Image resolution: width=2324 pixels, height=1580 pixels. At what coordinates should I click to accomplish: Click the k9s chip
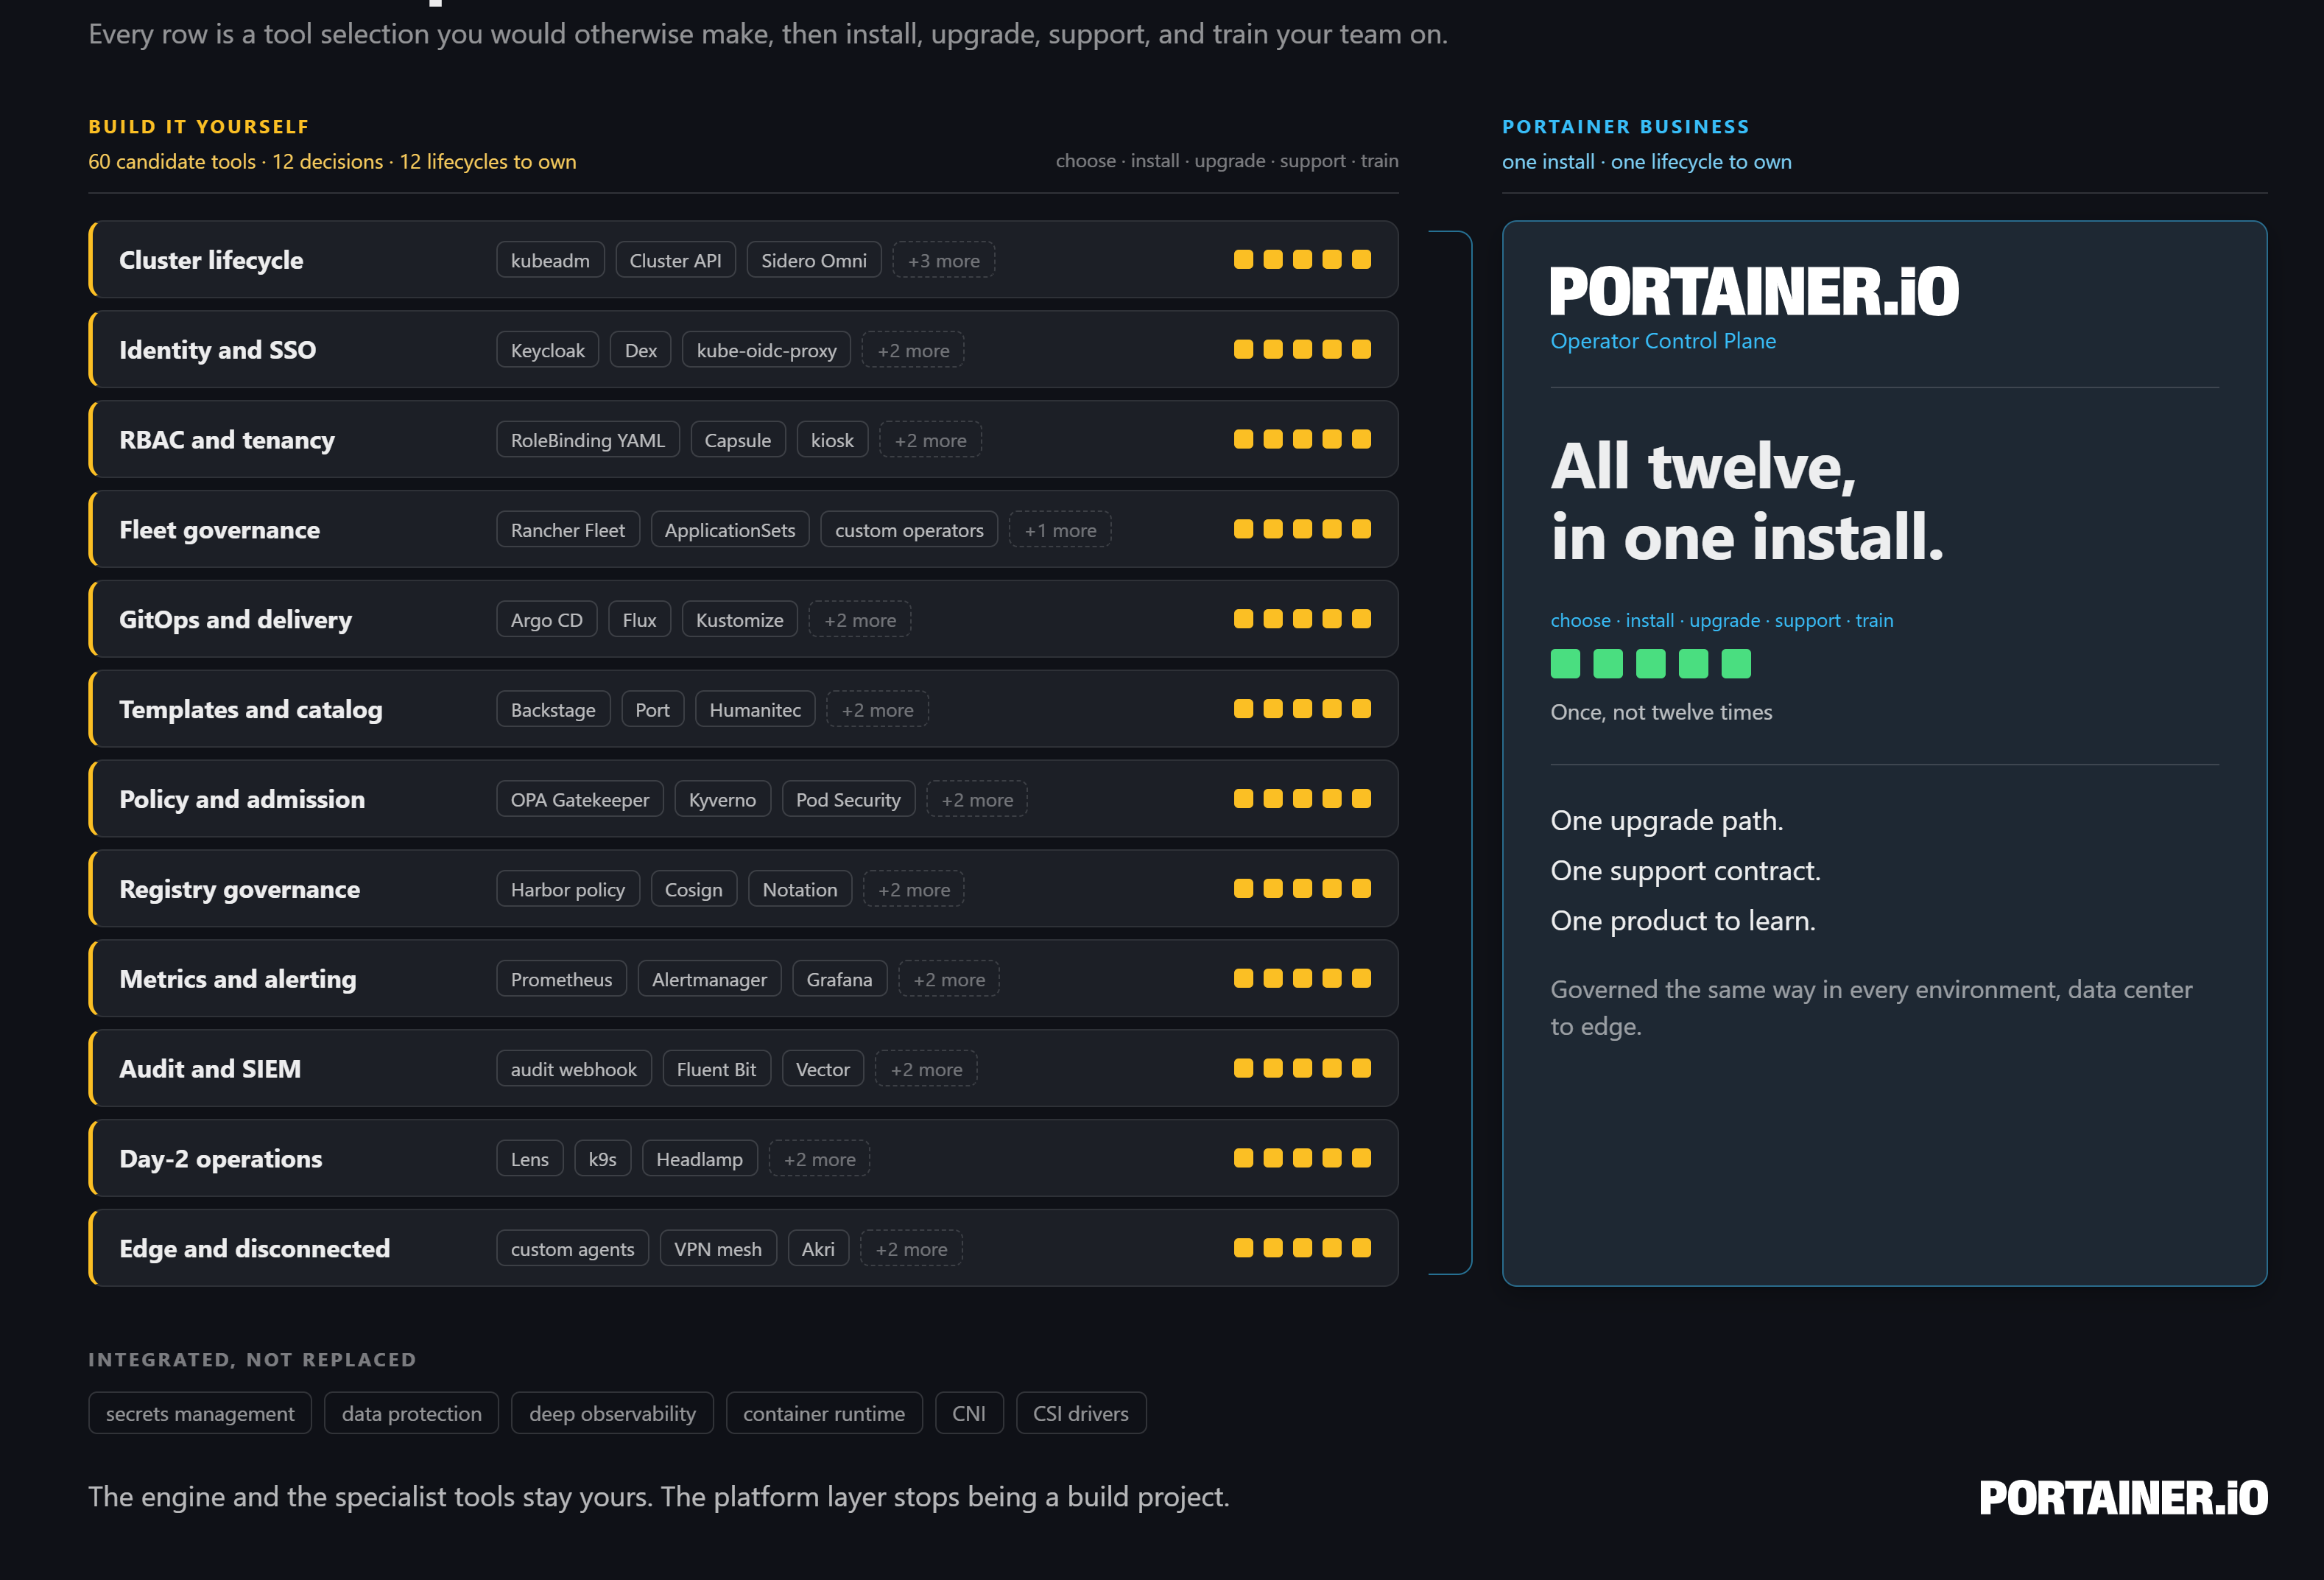tap(602, 1159)
